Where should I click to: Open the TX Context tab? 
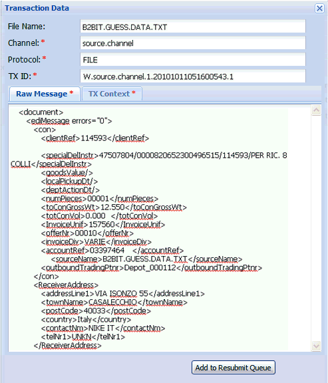112,94
